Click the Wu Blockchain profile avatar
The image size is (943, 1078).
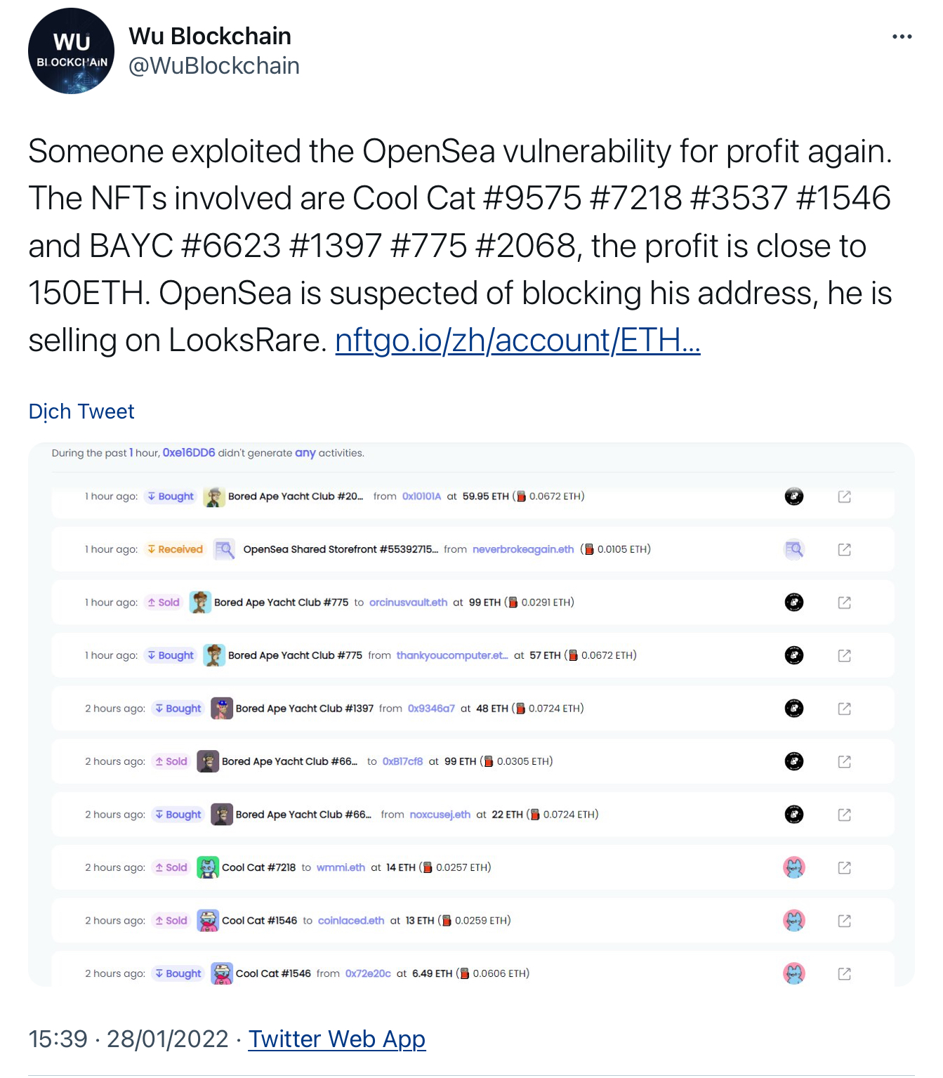coord(71,51)
